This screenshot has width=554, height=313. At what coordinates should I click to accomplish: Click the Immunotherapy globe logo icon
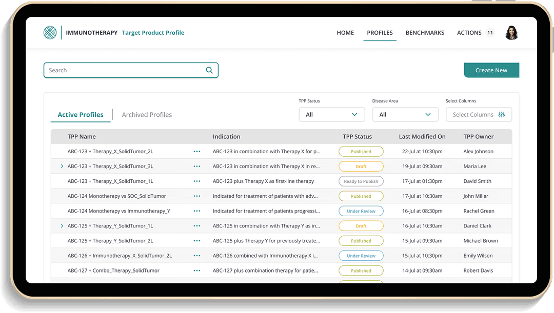pyautogui.click(x=50, y=33)
